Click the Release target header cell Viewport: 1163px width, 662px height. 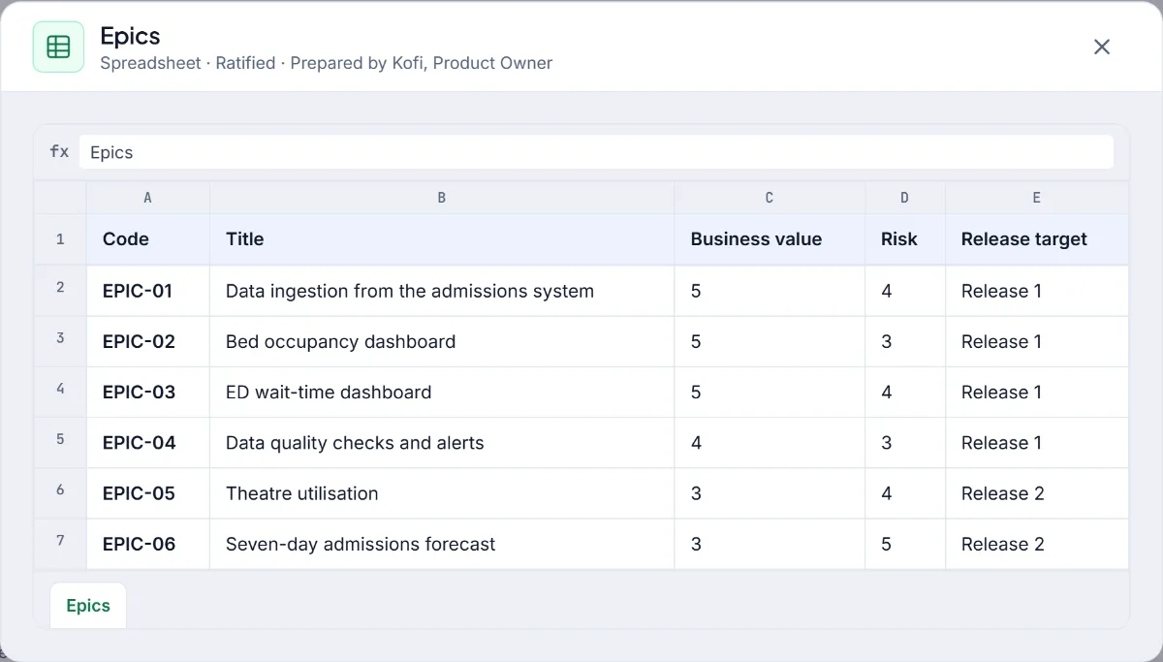1037,239
